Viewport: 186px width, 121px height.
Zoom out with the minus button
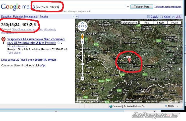pos(82,78)
